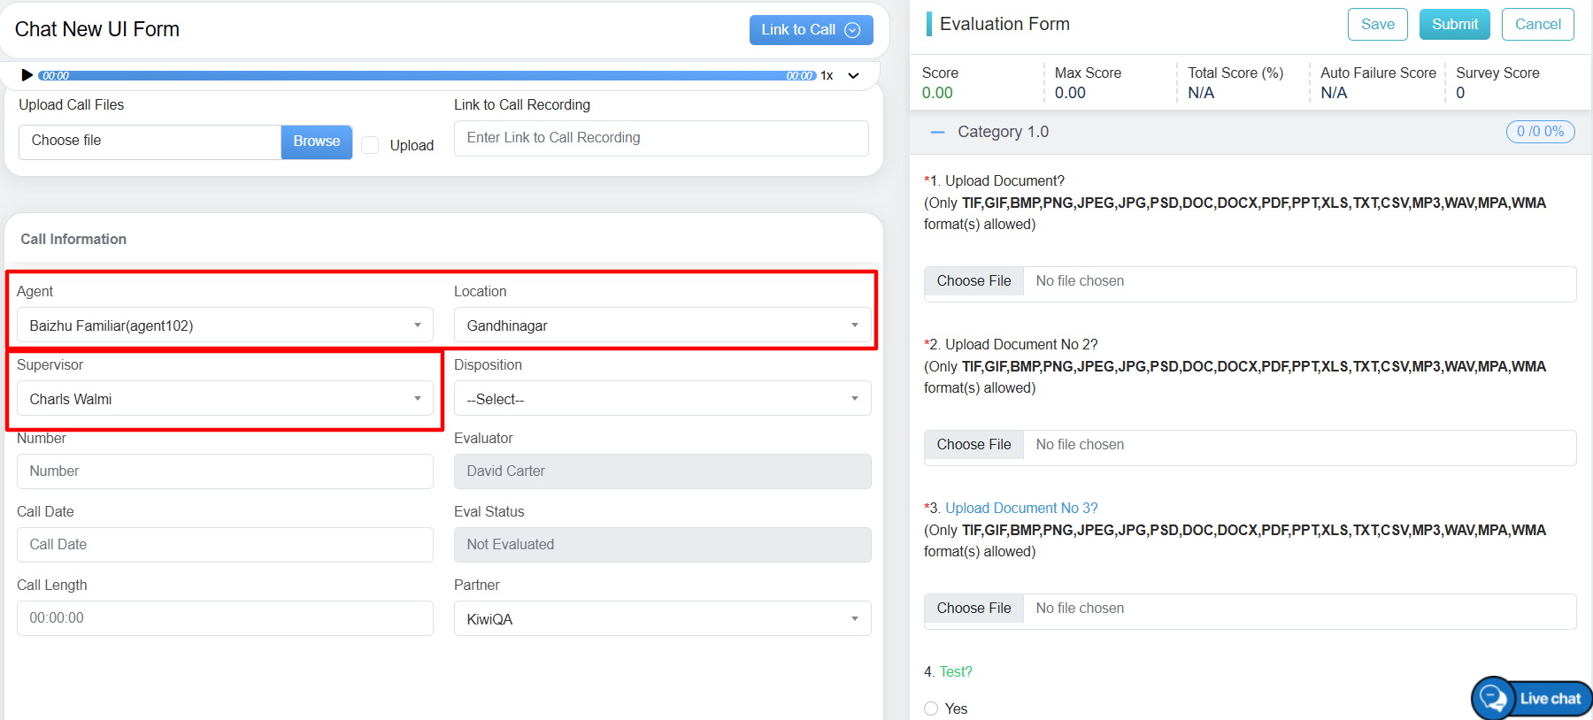Screen dimensions: 1593x720
Task: Toggle the Upload checkbox
Action: coord(371,145)
